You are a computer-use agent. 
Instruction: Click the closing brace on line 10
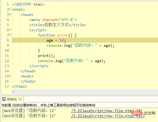[x=39, y=50]
